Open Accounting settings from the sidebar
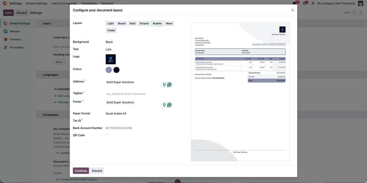Image resolution: width=367 pixels, height=183 pixels. click(15, 47)
